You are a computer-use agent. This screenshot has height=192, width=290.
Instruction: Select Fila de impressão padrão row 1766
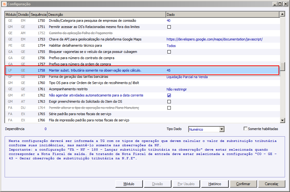pos(142,120)
